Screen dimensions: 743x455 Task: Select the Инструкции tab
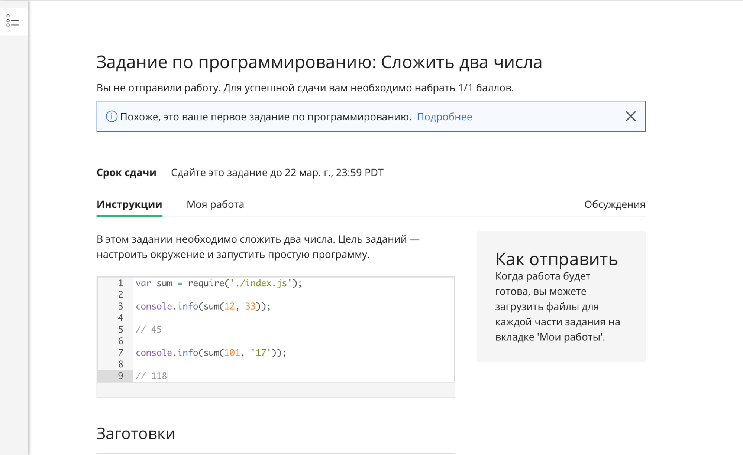(129, 204)
